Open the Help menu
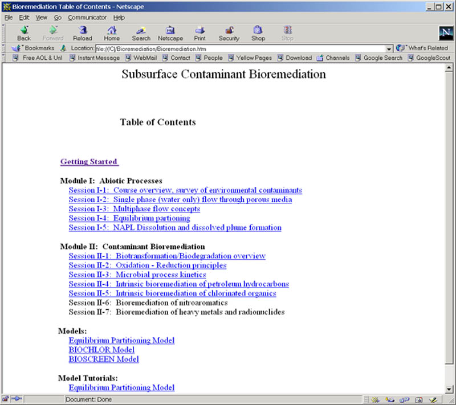The height and width of the screenshot is (405, 456). (x=119, y=18)
